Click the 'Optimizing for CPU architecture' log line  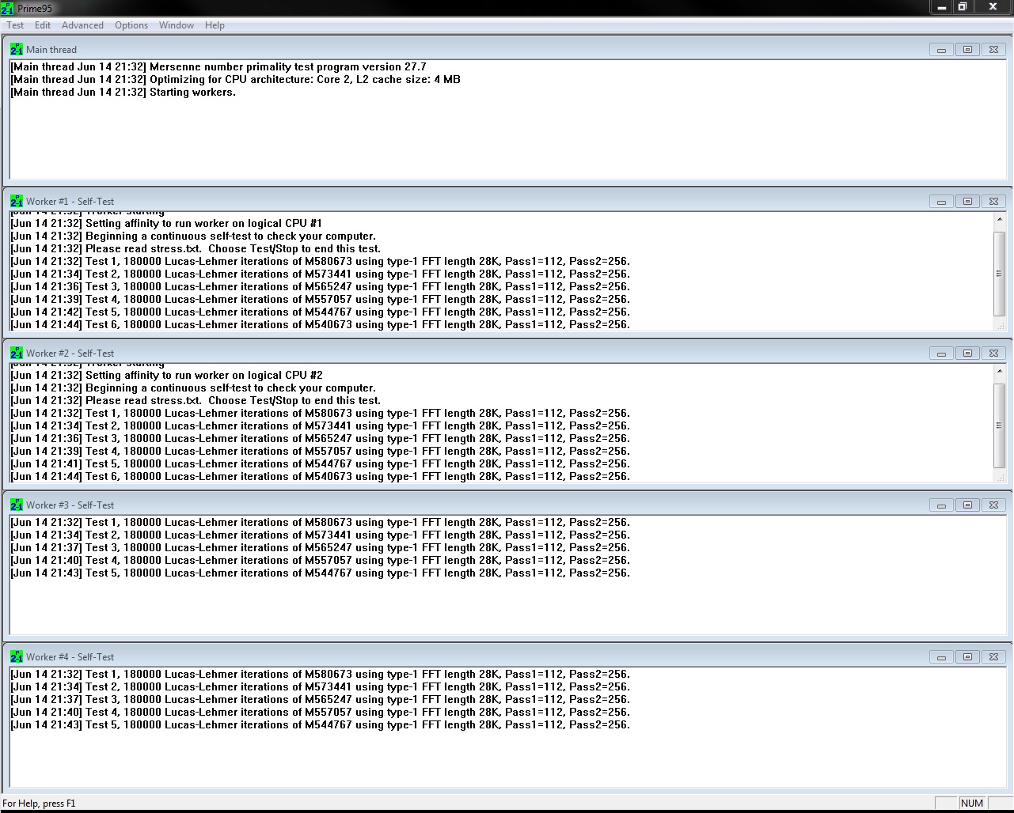click(x=235, y=79)
